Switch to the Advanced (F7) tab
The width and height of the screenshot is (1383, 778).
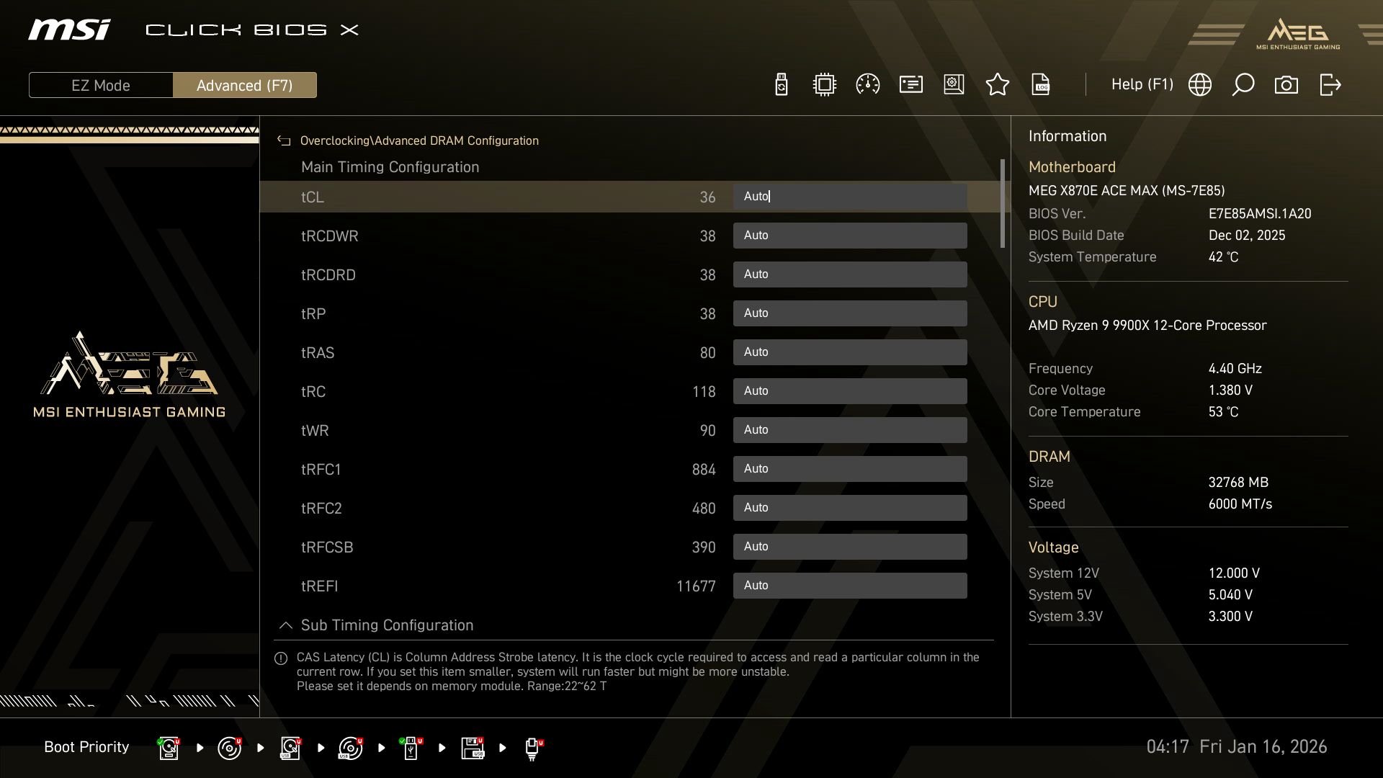coord(245,84)
